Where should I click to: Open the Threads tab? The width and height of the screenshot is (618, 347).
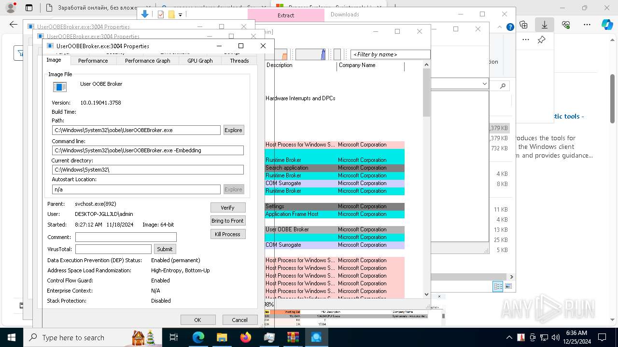(x=239, y=61)
